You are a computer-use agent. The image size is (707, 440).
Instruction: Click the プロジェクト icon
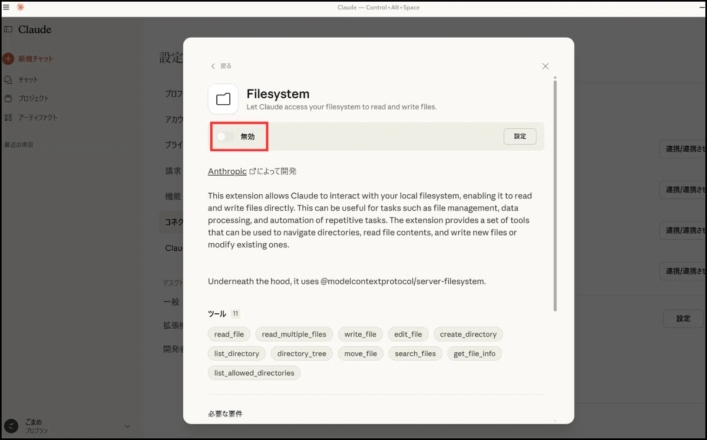8,98
